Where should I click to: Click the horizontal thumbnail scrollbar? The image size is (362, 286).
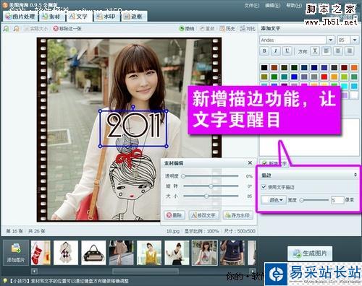[x=146, y=272]
